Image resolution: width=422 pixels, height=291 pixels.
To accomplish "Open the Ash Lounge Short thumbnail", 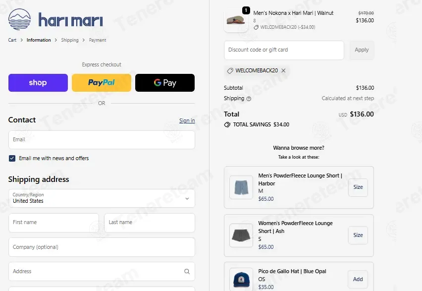I will (241, 235).
